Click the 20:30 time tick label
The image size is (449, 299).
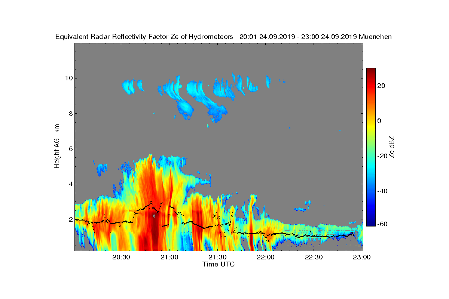pos(120,258)
